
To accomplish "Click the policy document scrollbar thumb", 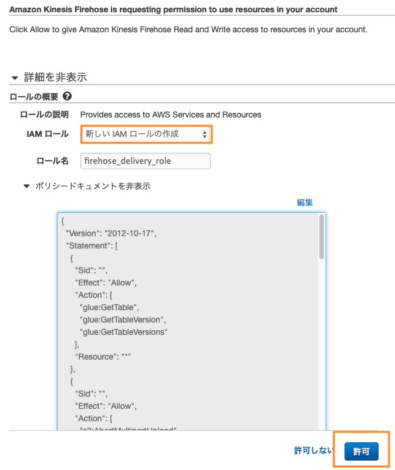I will (x=321, y=237).
